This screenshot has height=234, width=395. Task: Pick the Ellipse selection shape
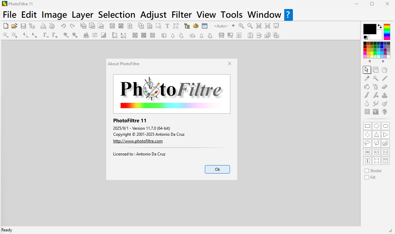tap(376, 126)
